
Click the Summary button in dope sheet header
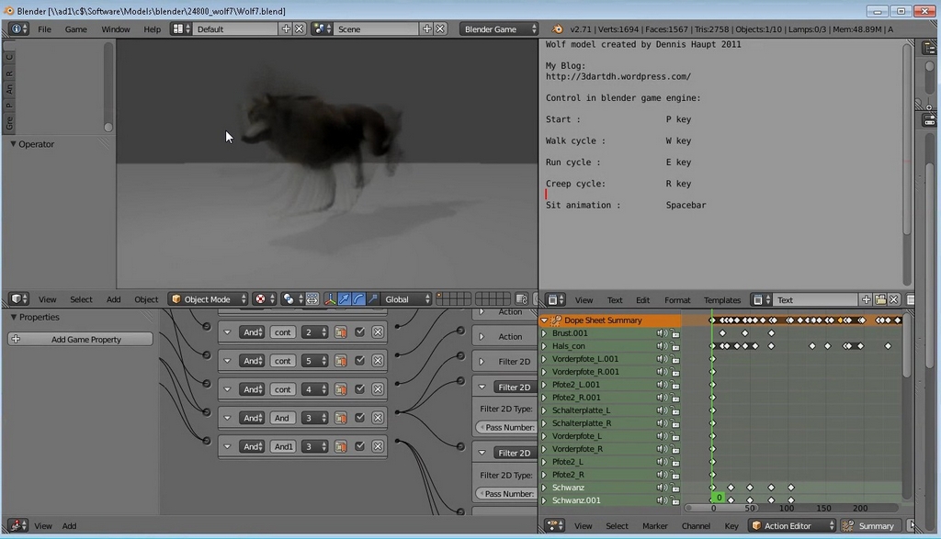[x=869, y=526]
